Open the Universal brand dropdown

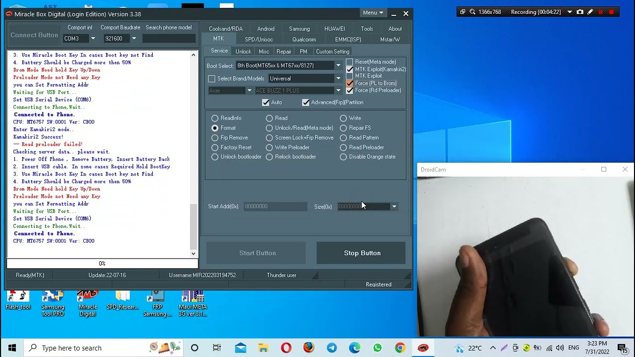pos(338,78)
